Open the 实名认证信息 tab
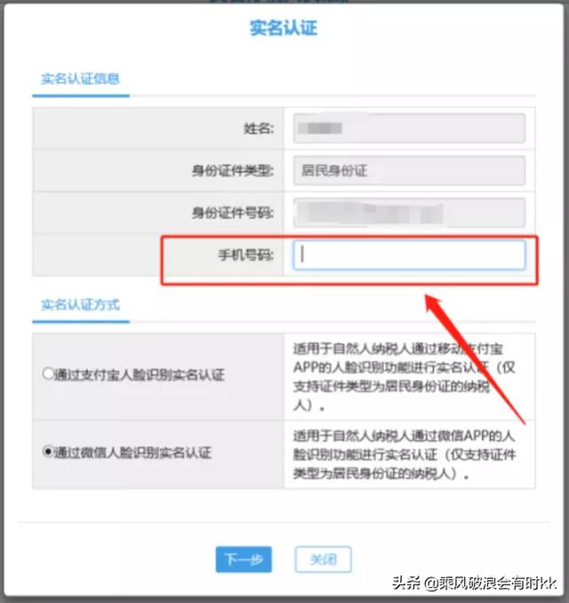The height and width of the screenshot is (603, 569). tap(81, 79)
